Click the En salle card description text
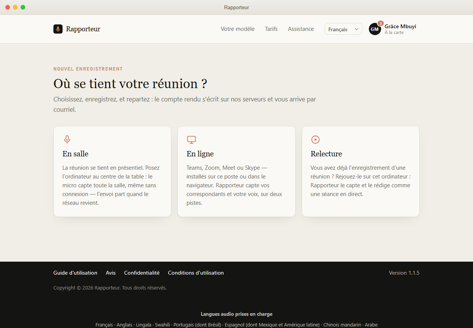The width and height of the screenshot is (473, 328). point(111,185)
